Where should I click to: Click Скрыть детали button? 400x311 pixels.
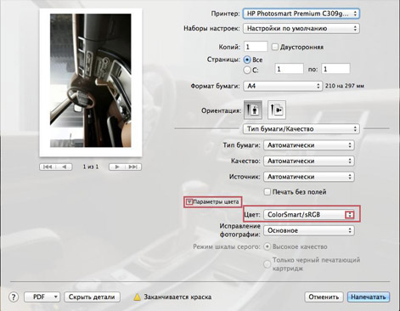(92, 297)
